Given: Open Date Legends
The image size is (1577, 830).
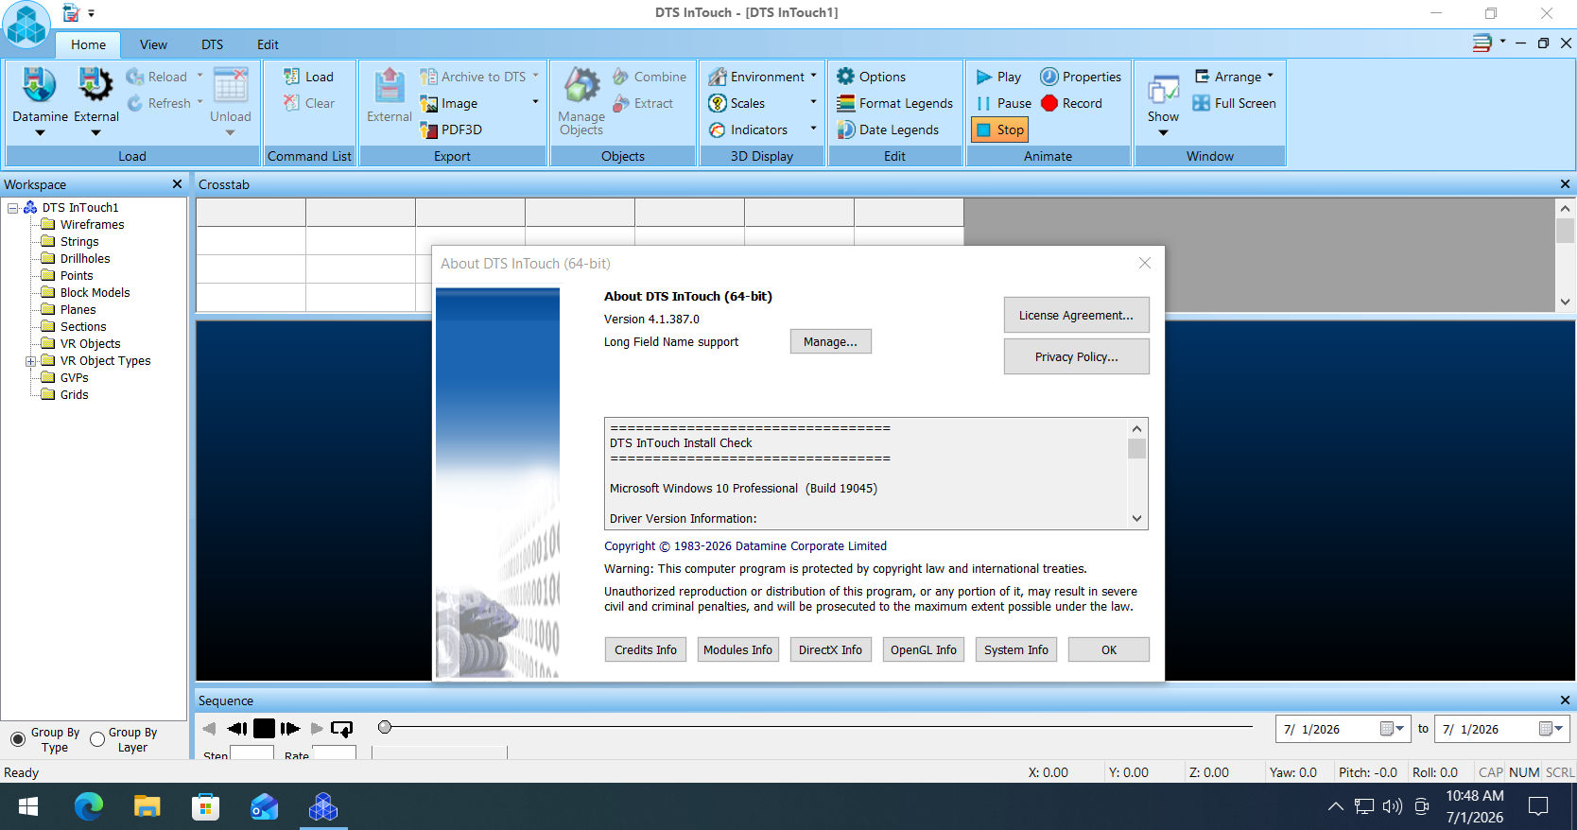Looking at the screenshot, I should click(x=888, y=130).
